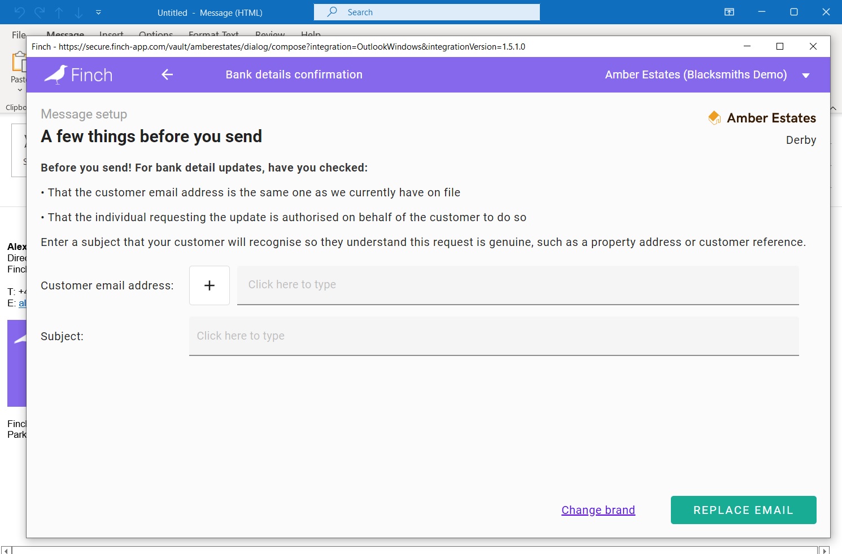The height and width of the screenshot is (554, 842).
Task: Click the 'Derby' branch text
Action: 801,140
